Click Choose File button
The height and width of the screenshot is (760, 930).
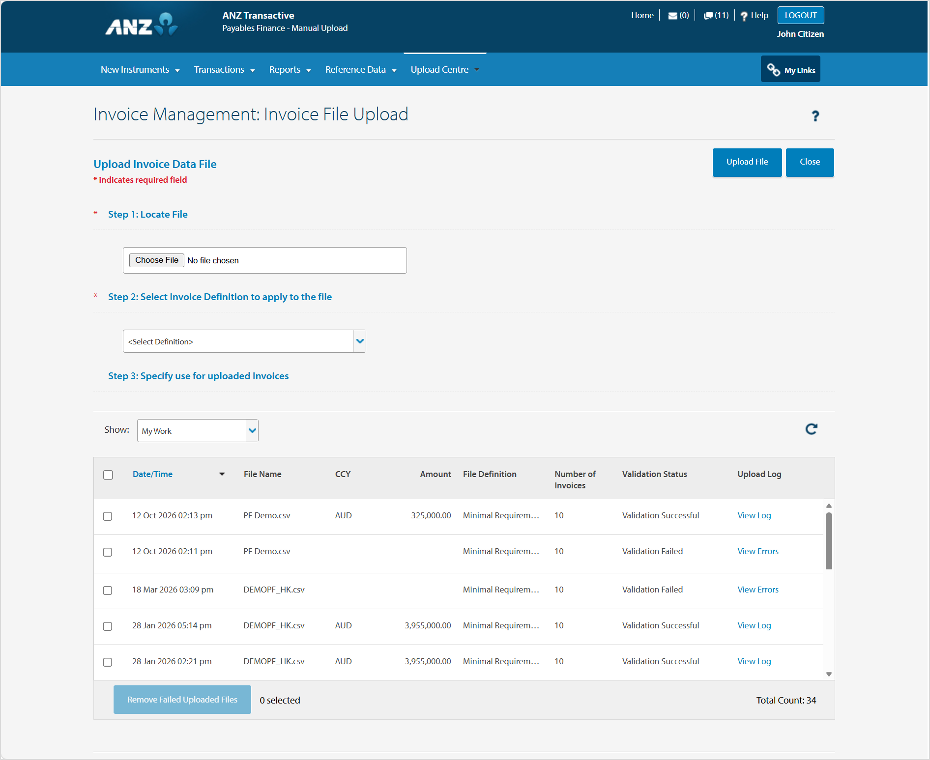point(156,260)
